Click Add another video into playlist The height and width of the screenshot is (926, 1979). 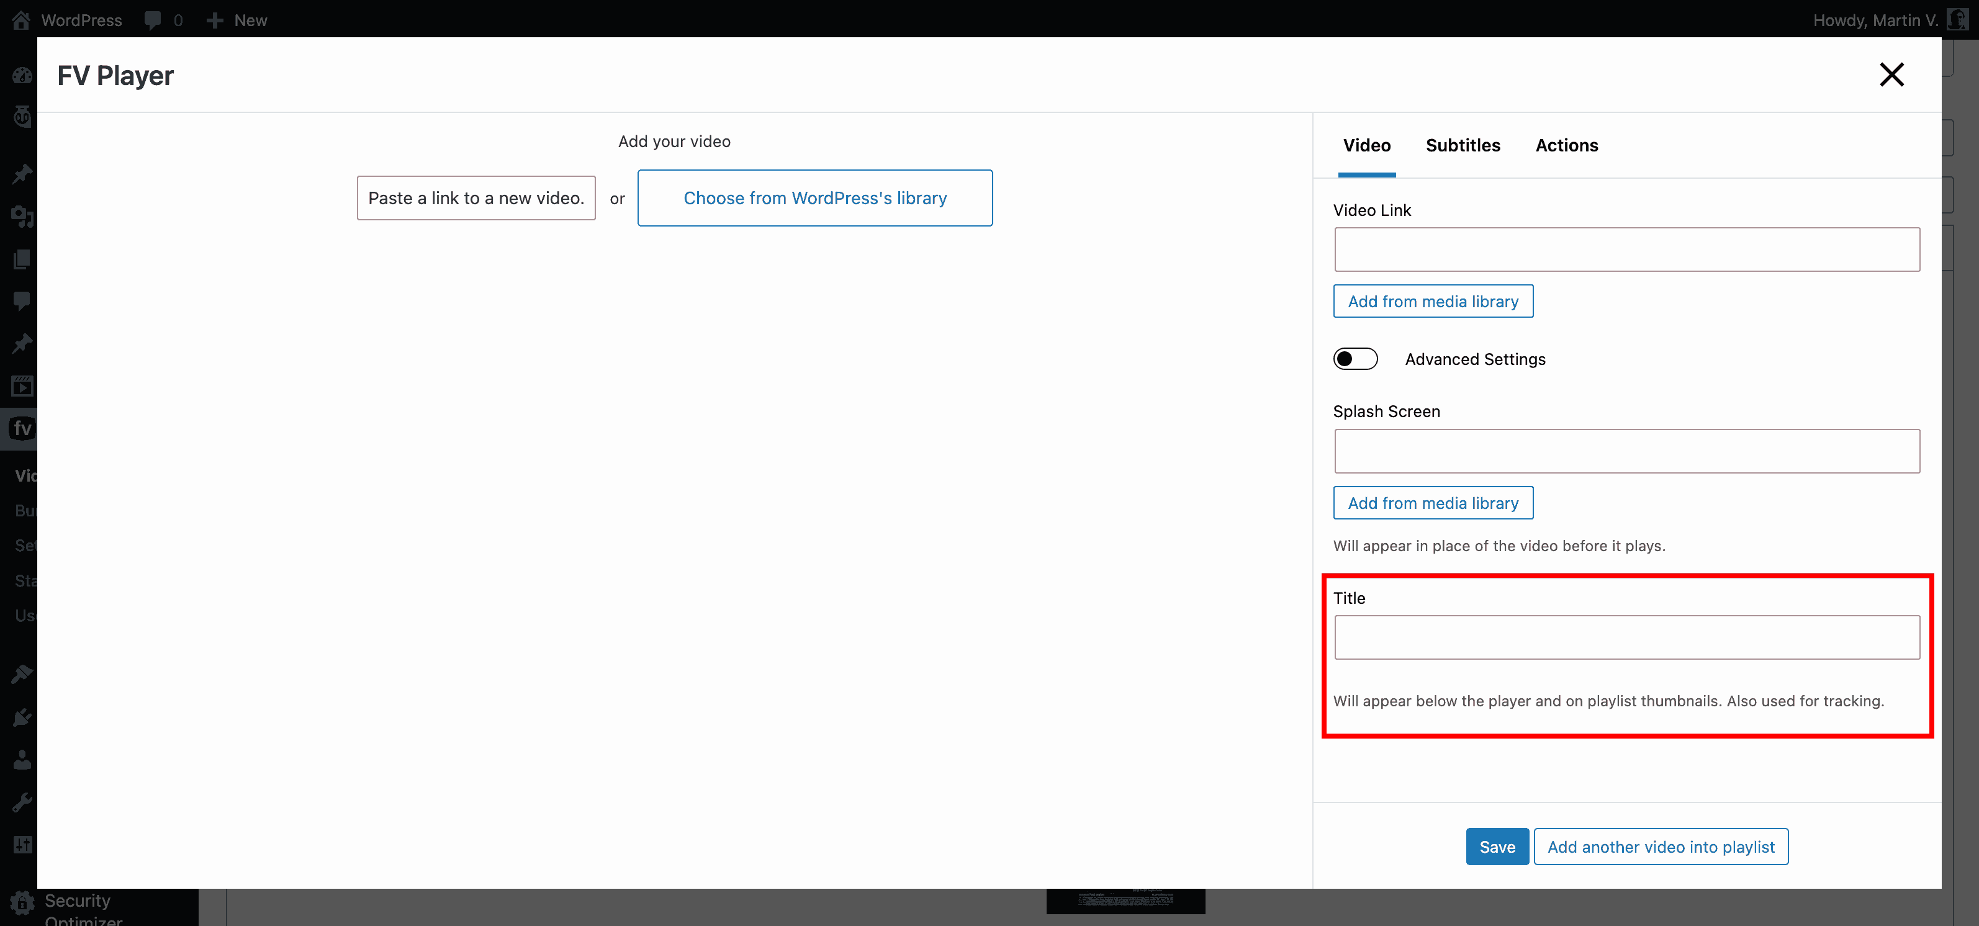(x=1661, y=846)
